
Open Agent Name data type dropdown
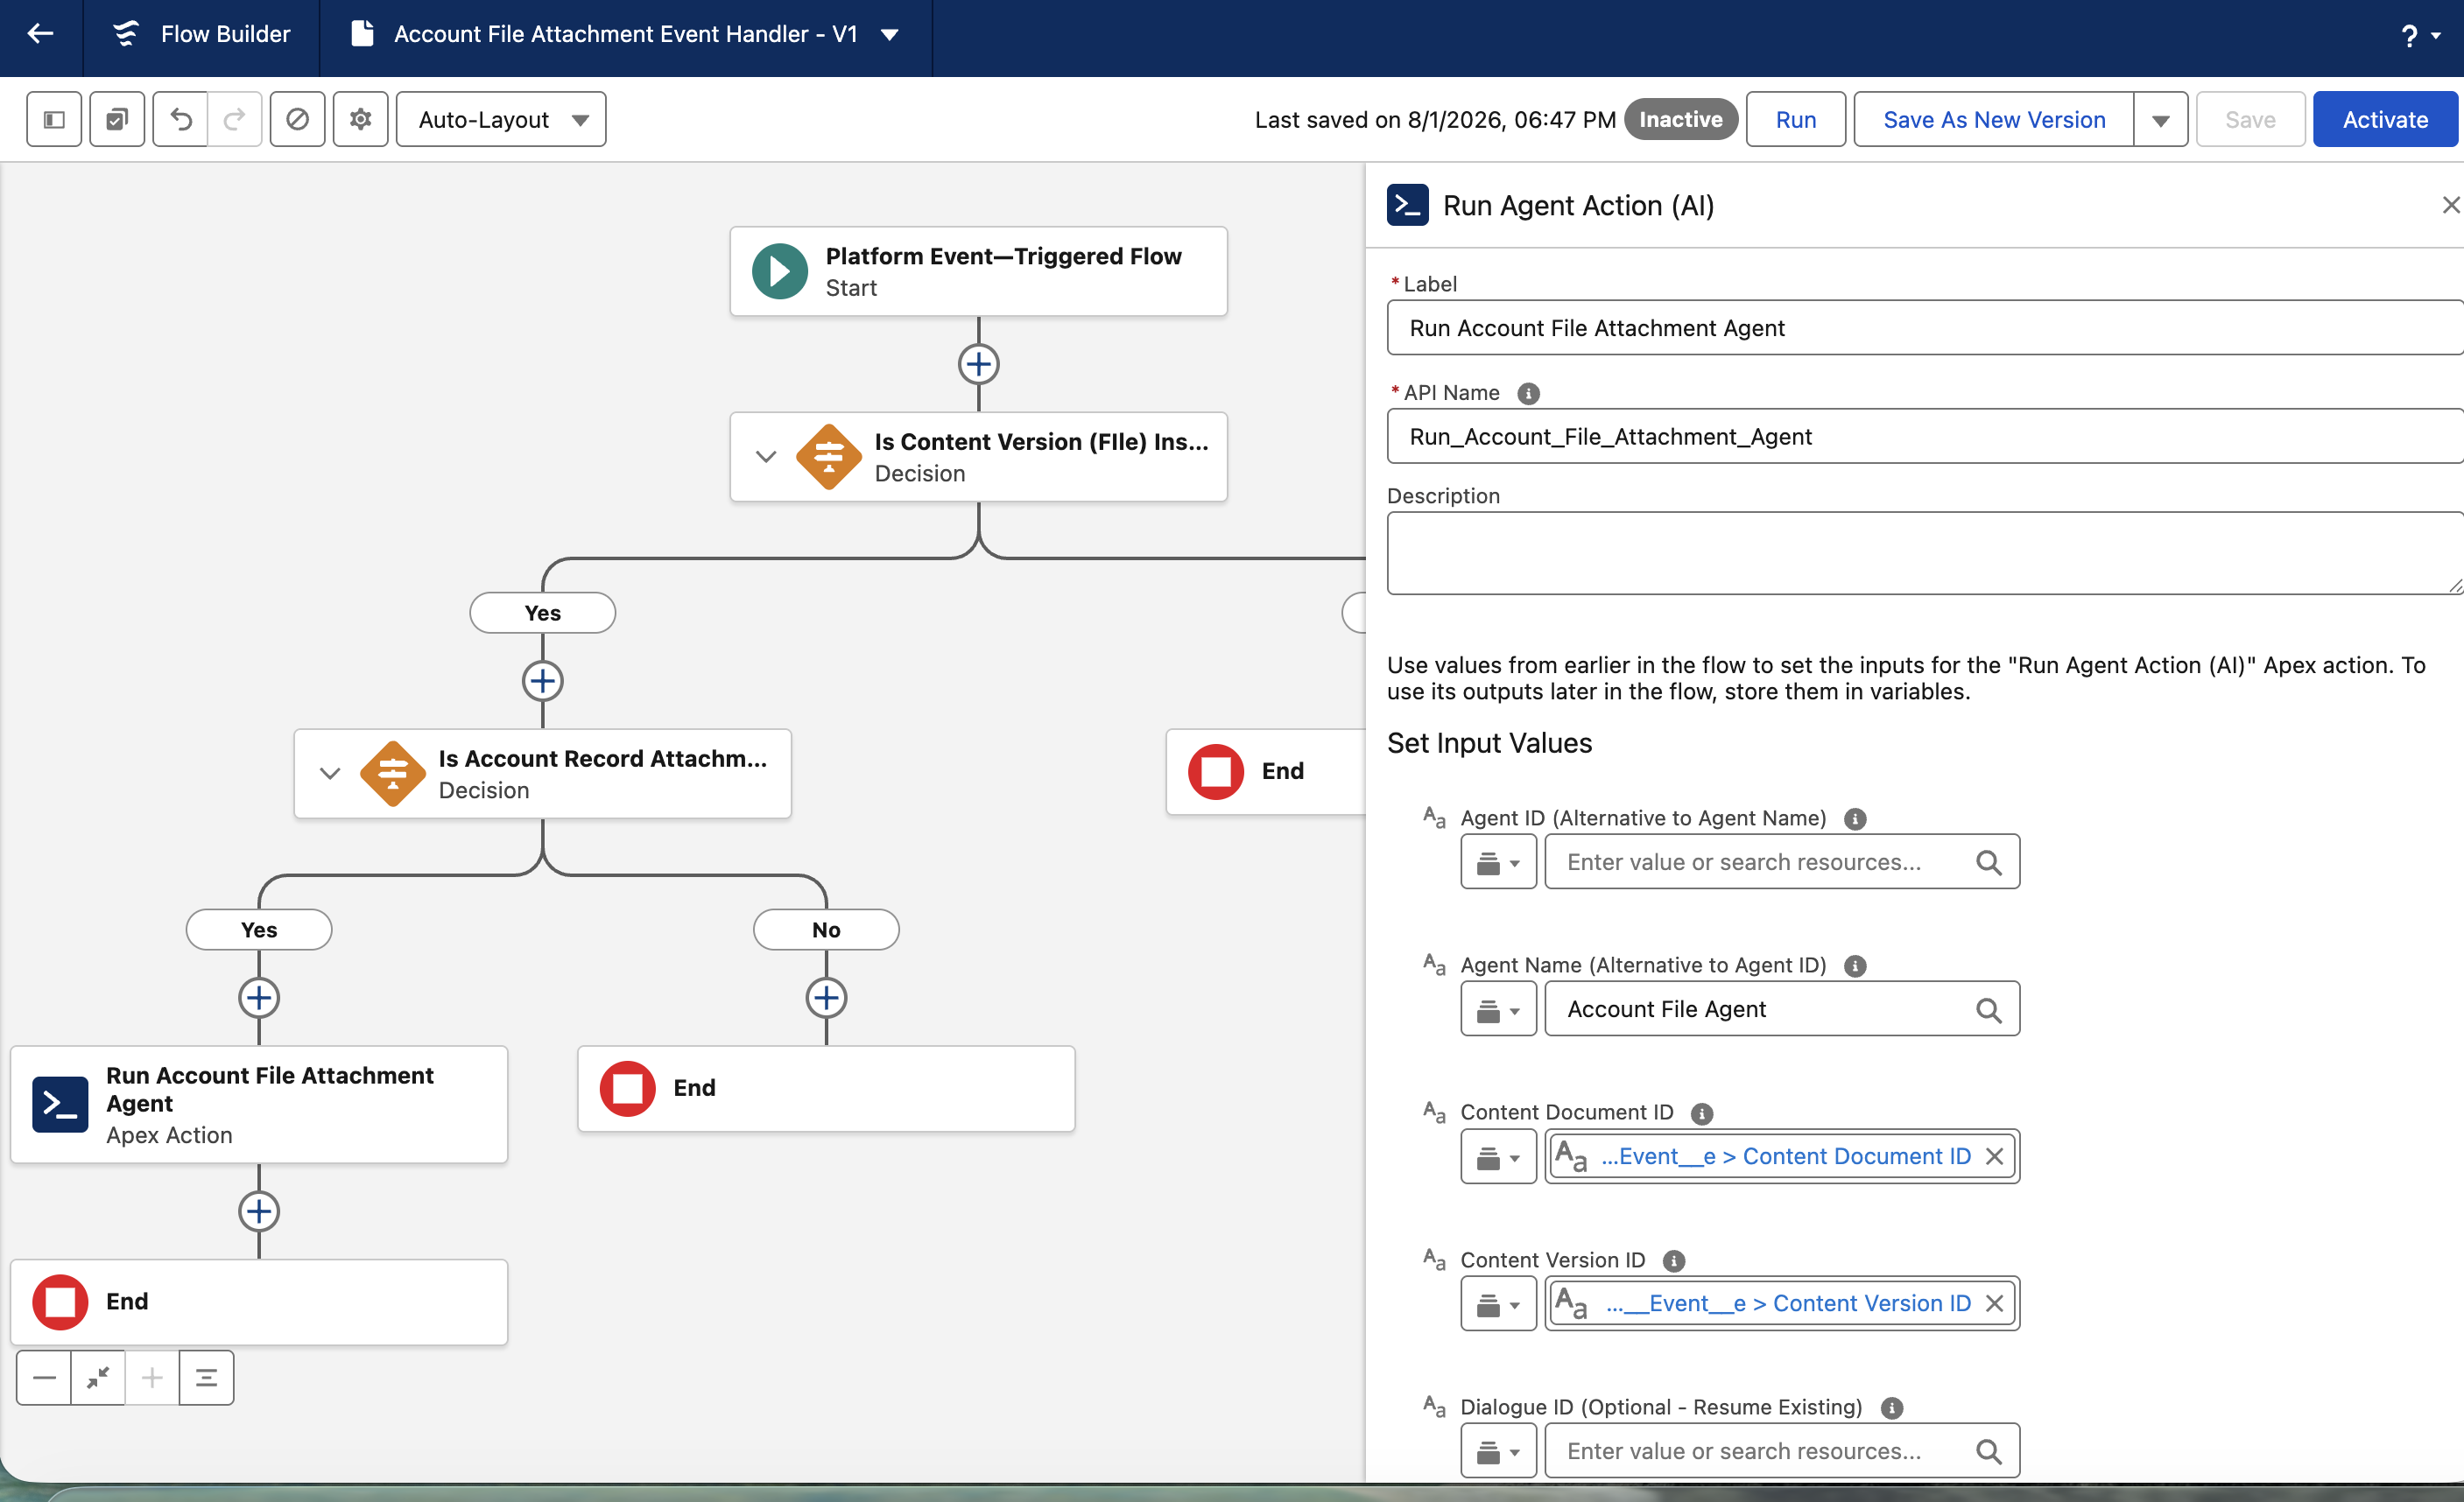pyautogui.click(x=1498, y=1009)
